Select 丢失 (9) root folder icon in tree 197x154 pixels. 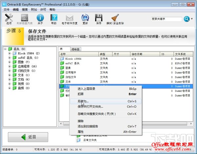click(10, 49)
